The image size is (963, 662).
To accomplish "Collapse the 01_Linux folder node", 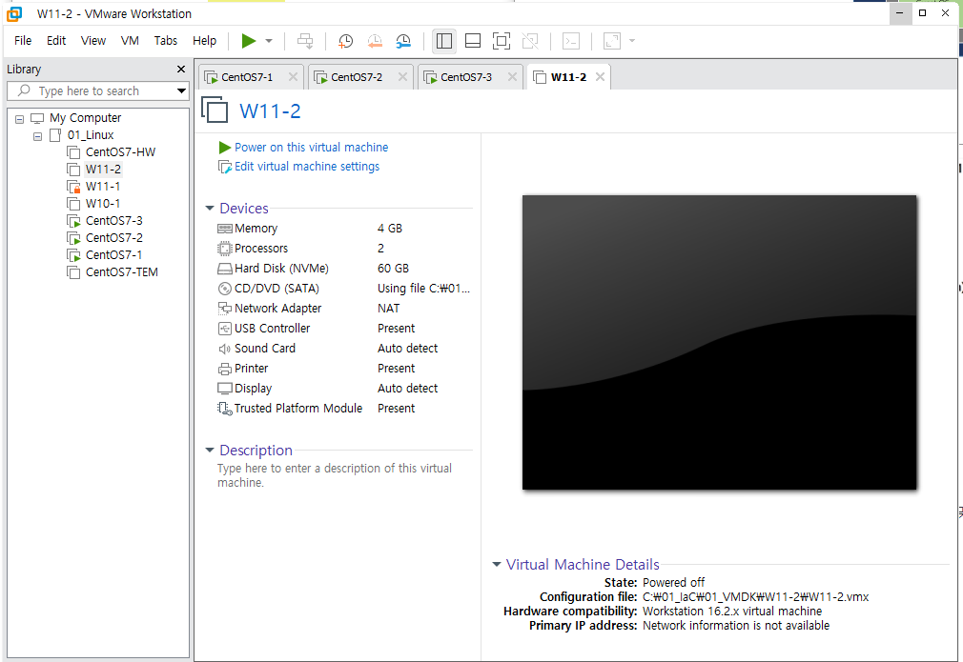I will coord(37,135).
